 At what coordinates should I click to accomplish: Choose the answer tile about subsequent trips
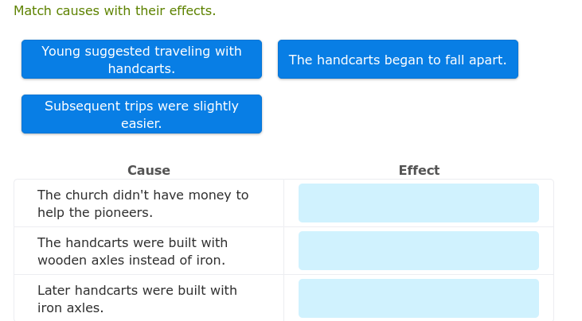click(x=142, y=114)
